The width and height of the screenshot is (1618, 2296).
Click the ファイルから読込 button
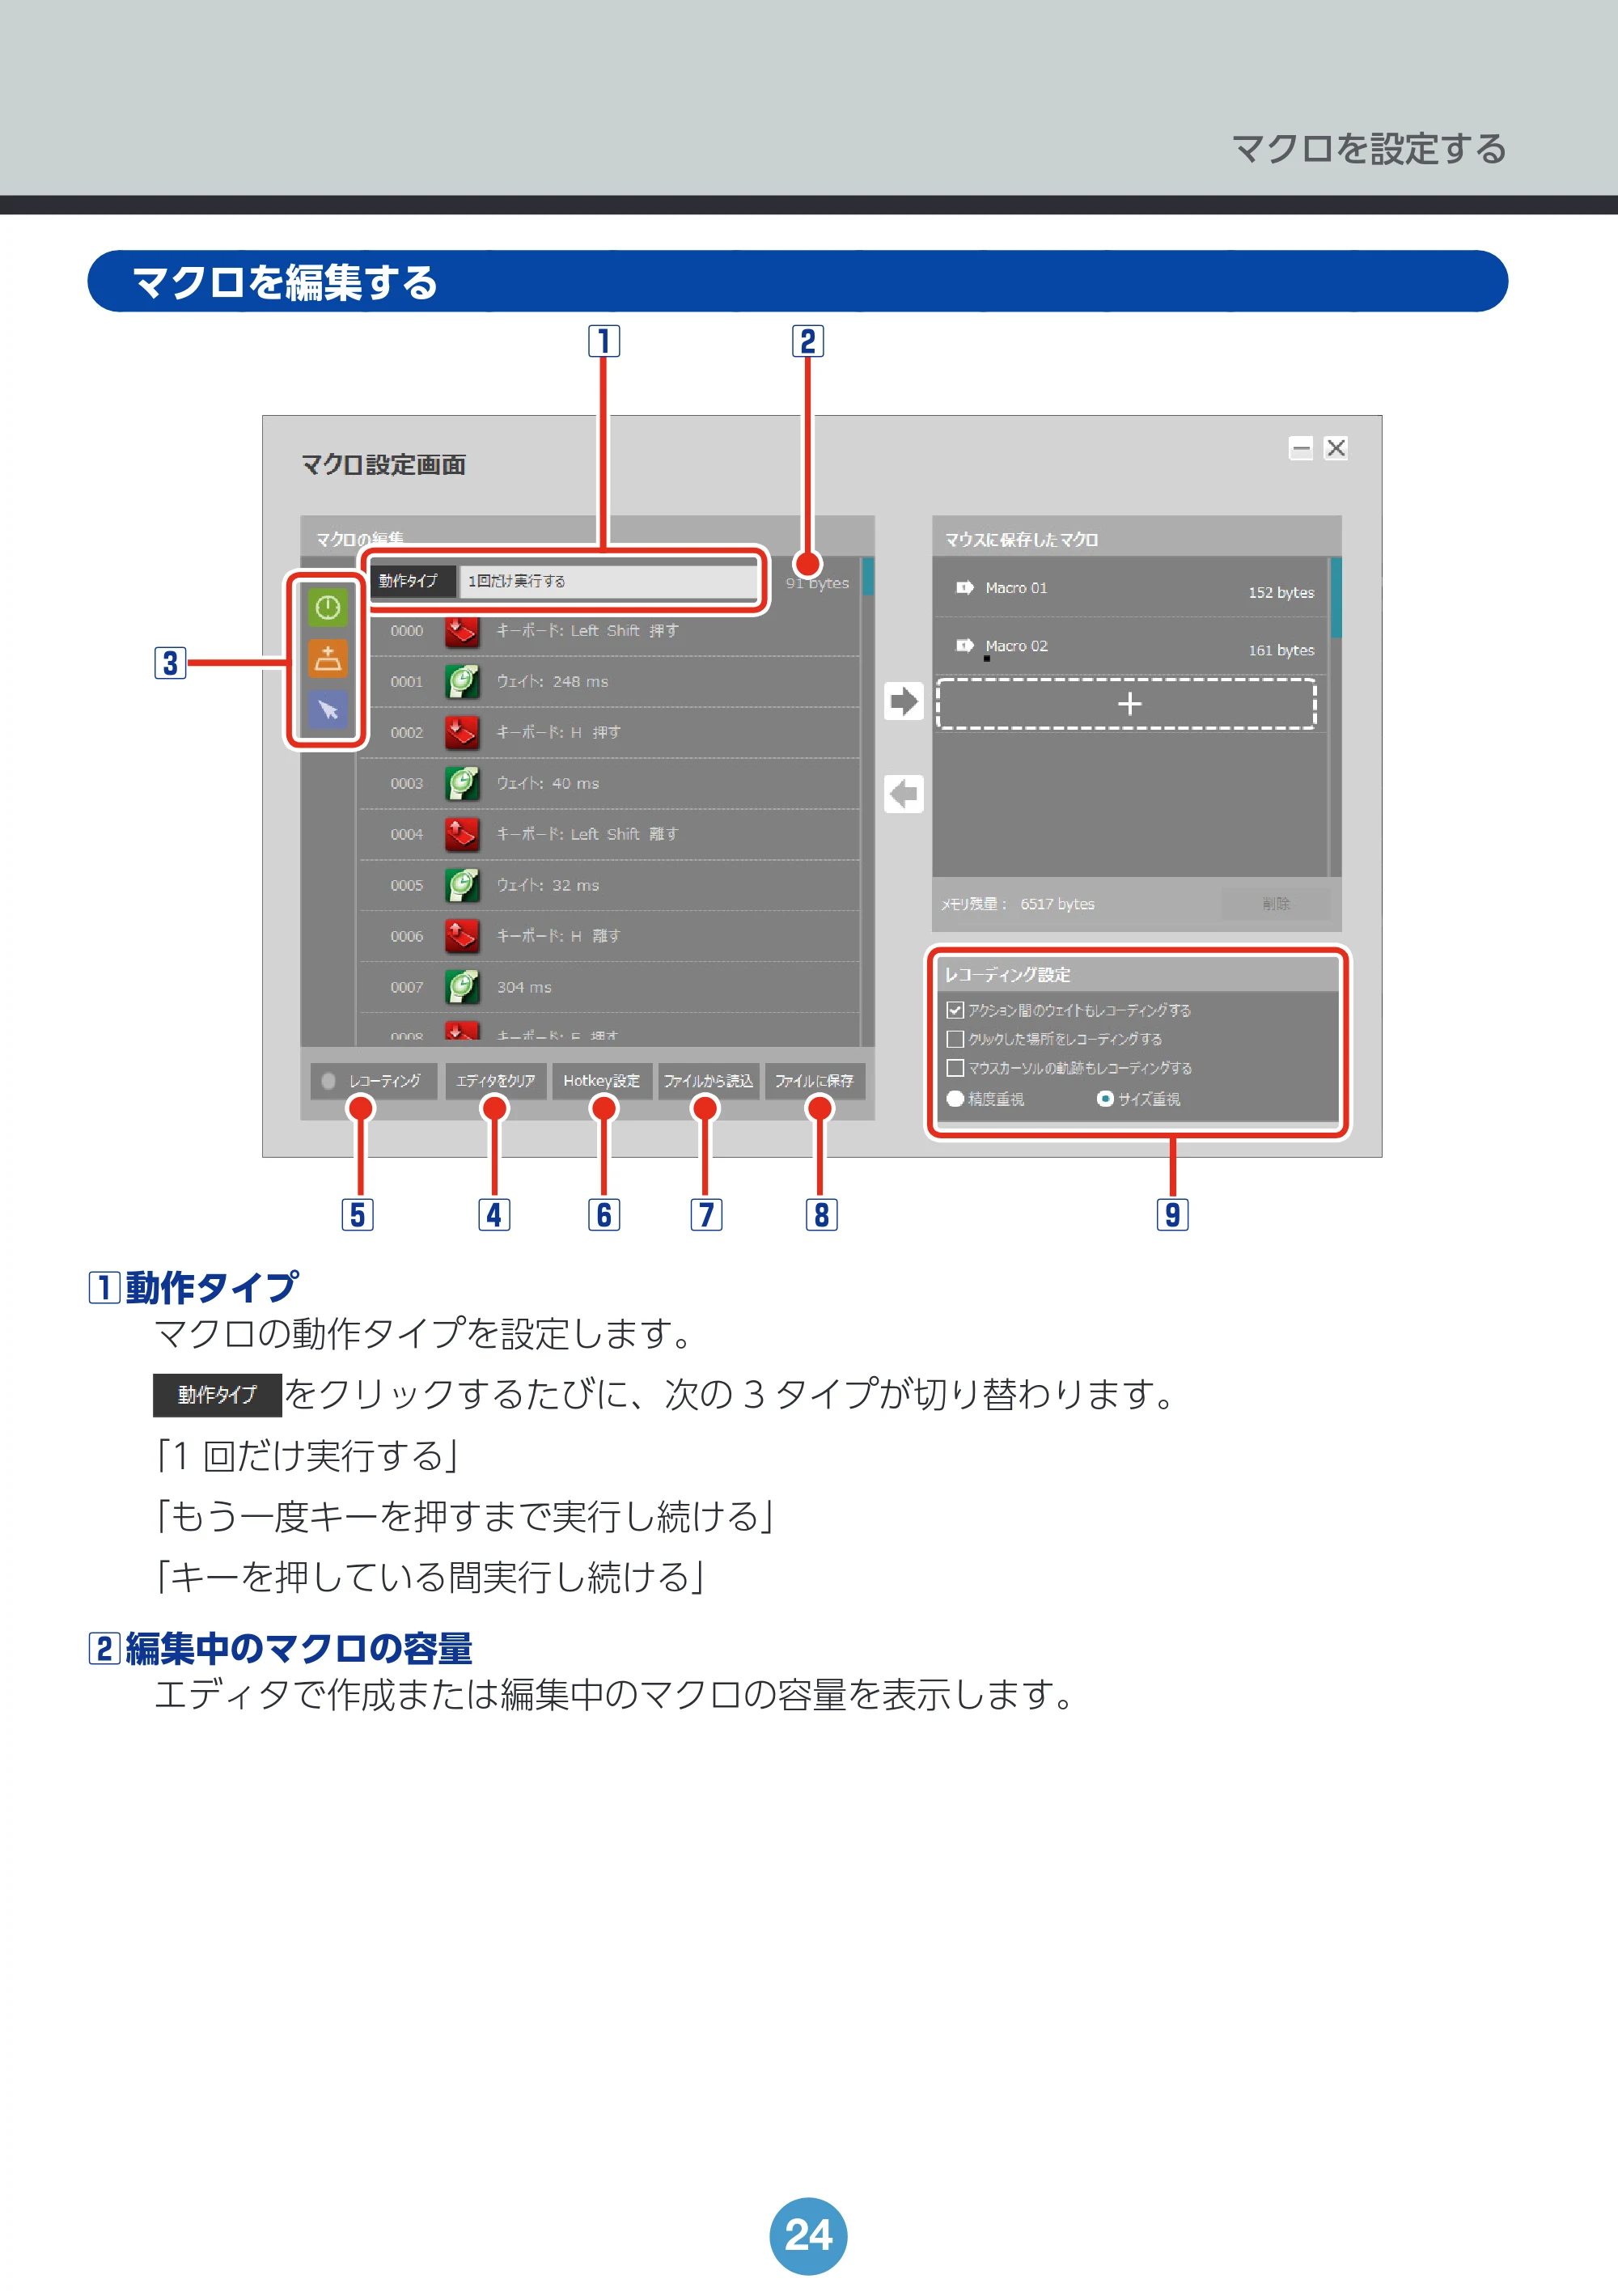pyautogui.click(x=709, y=1081)
